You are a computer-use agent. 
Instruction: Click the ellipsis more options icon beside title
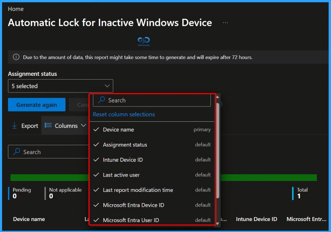click(225, 23)
